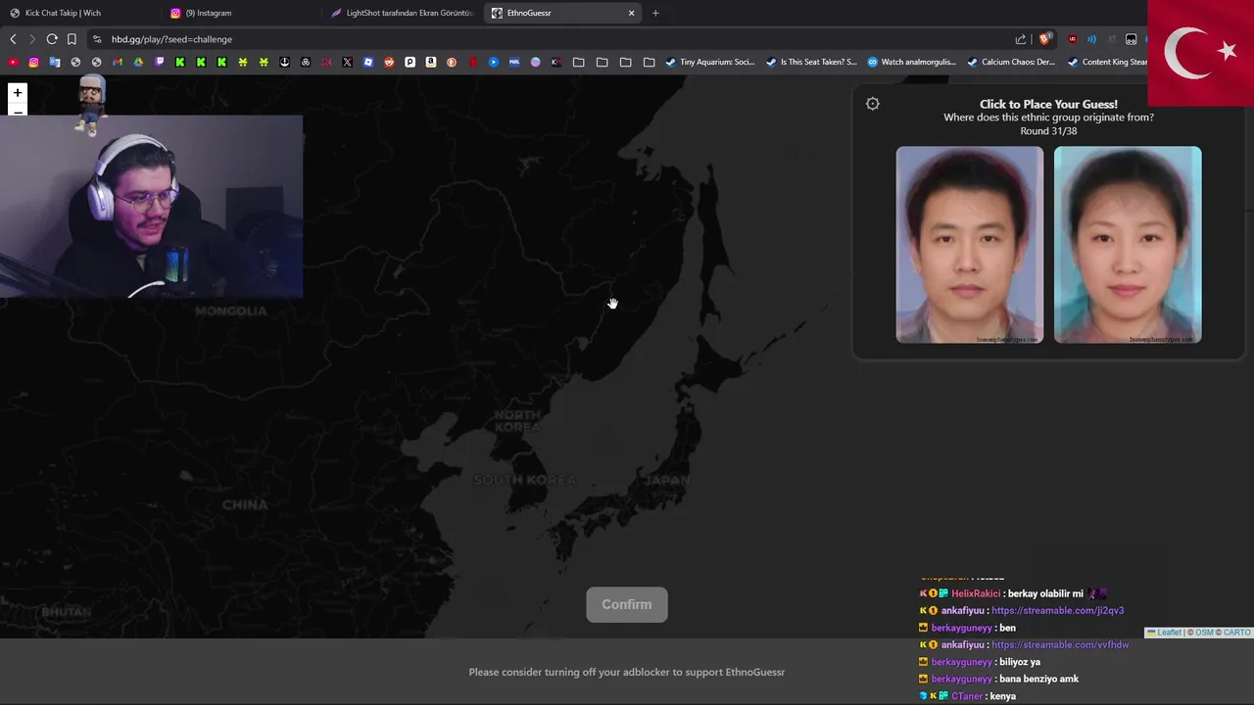This screenshot has width=1254, height=705.
Task: Open the MAL bookmark icon
Action: pos(514,62)
